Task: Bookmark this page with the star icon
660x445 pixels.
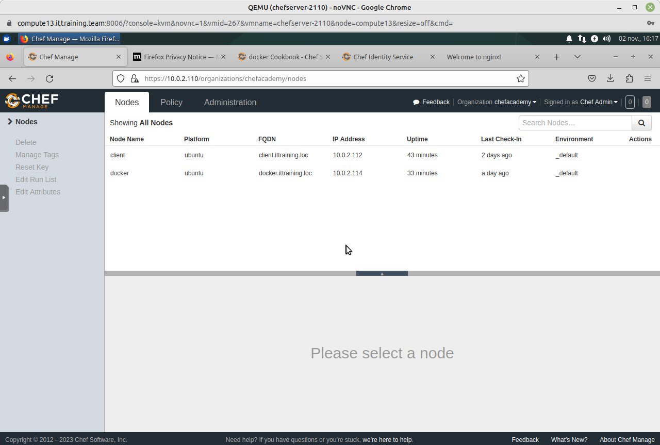Action: click(520, 79)
